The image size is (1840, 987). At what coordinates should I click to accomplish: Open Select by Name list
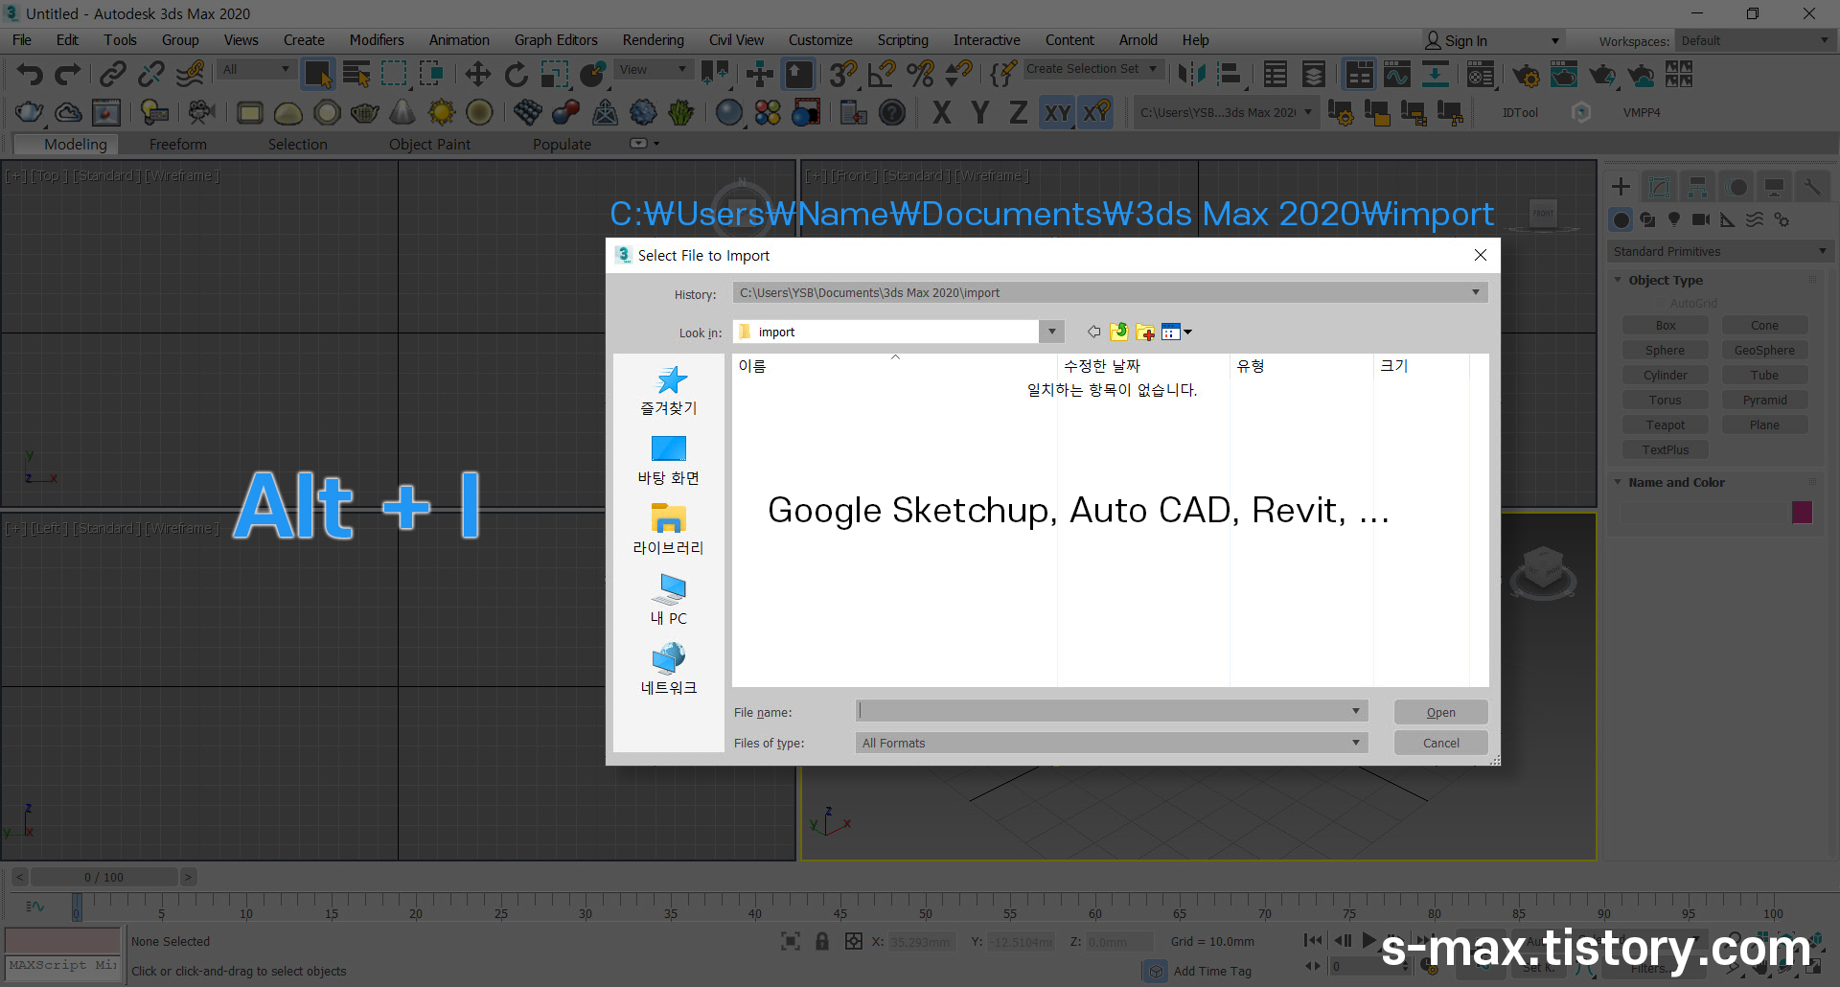356,74
